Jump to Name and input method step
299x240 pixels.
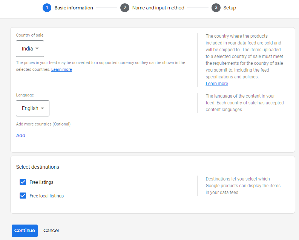(158, 8)
